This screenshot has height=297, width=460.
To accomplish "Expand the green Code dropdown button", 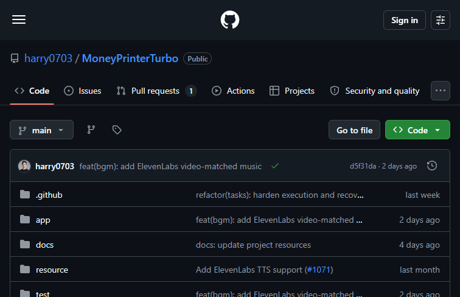I will [x=417, y=130].
